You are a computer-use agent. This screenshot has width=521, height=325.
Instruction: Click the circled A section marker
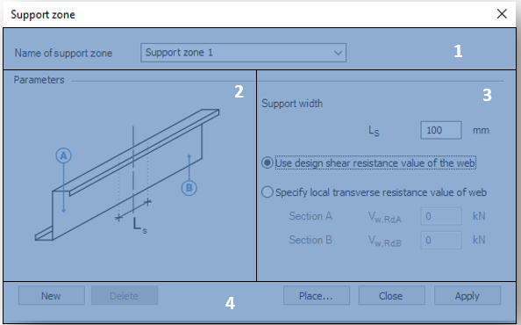tap(63, 155)
